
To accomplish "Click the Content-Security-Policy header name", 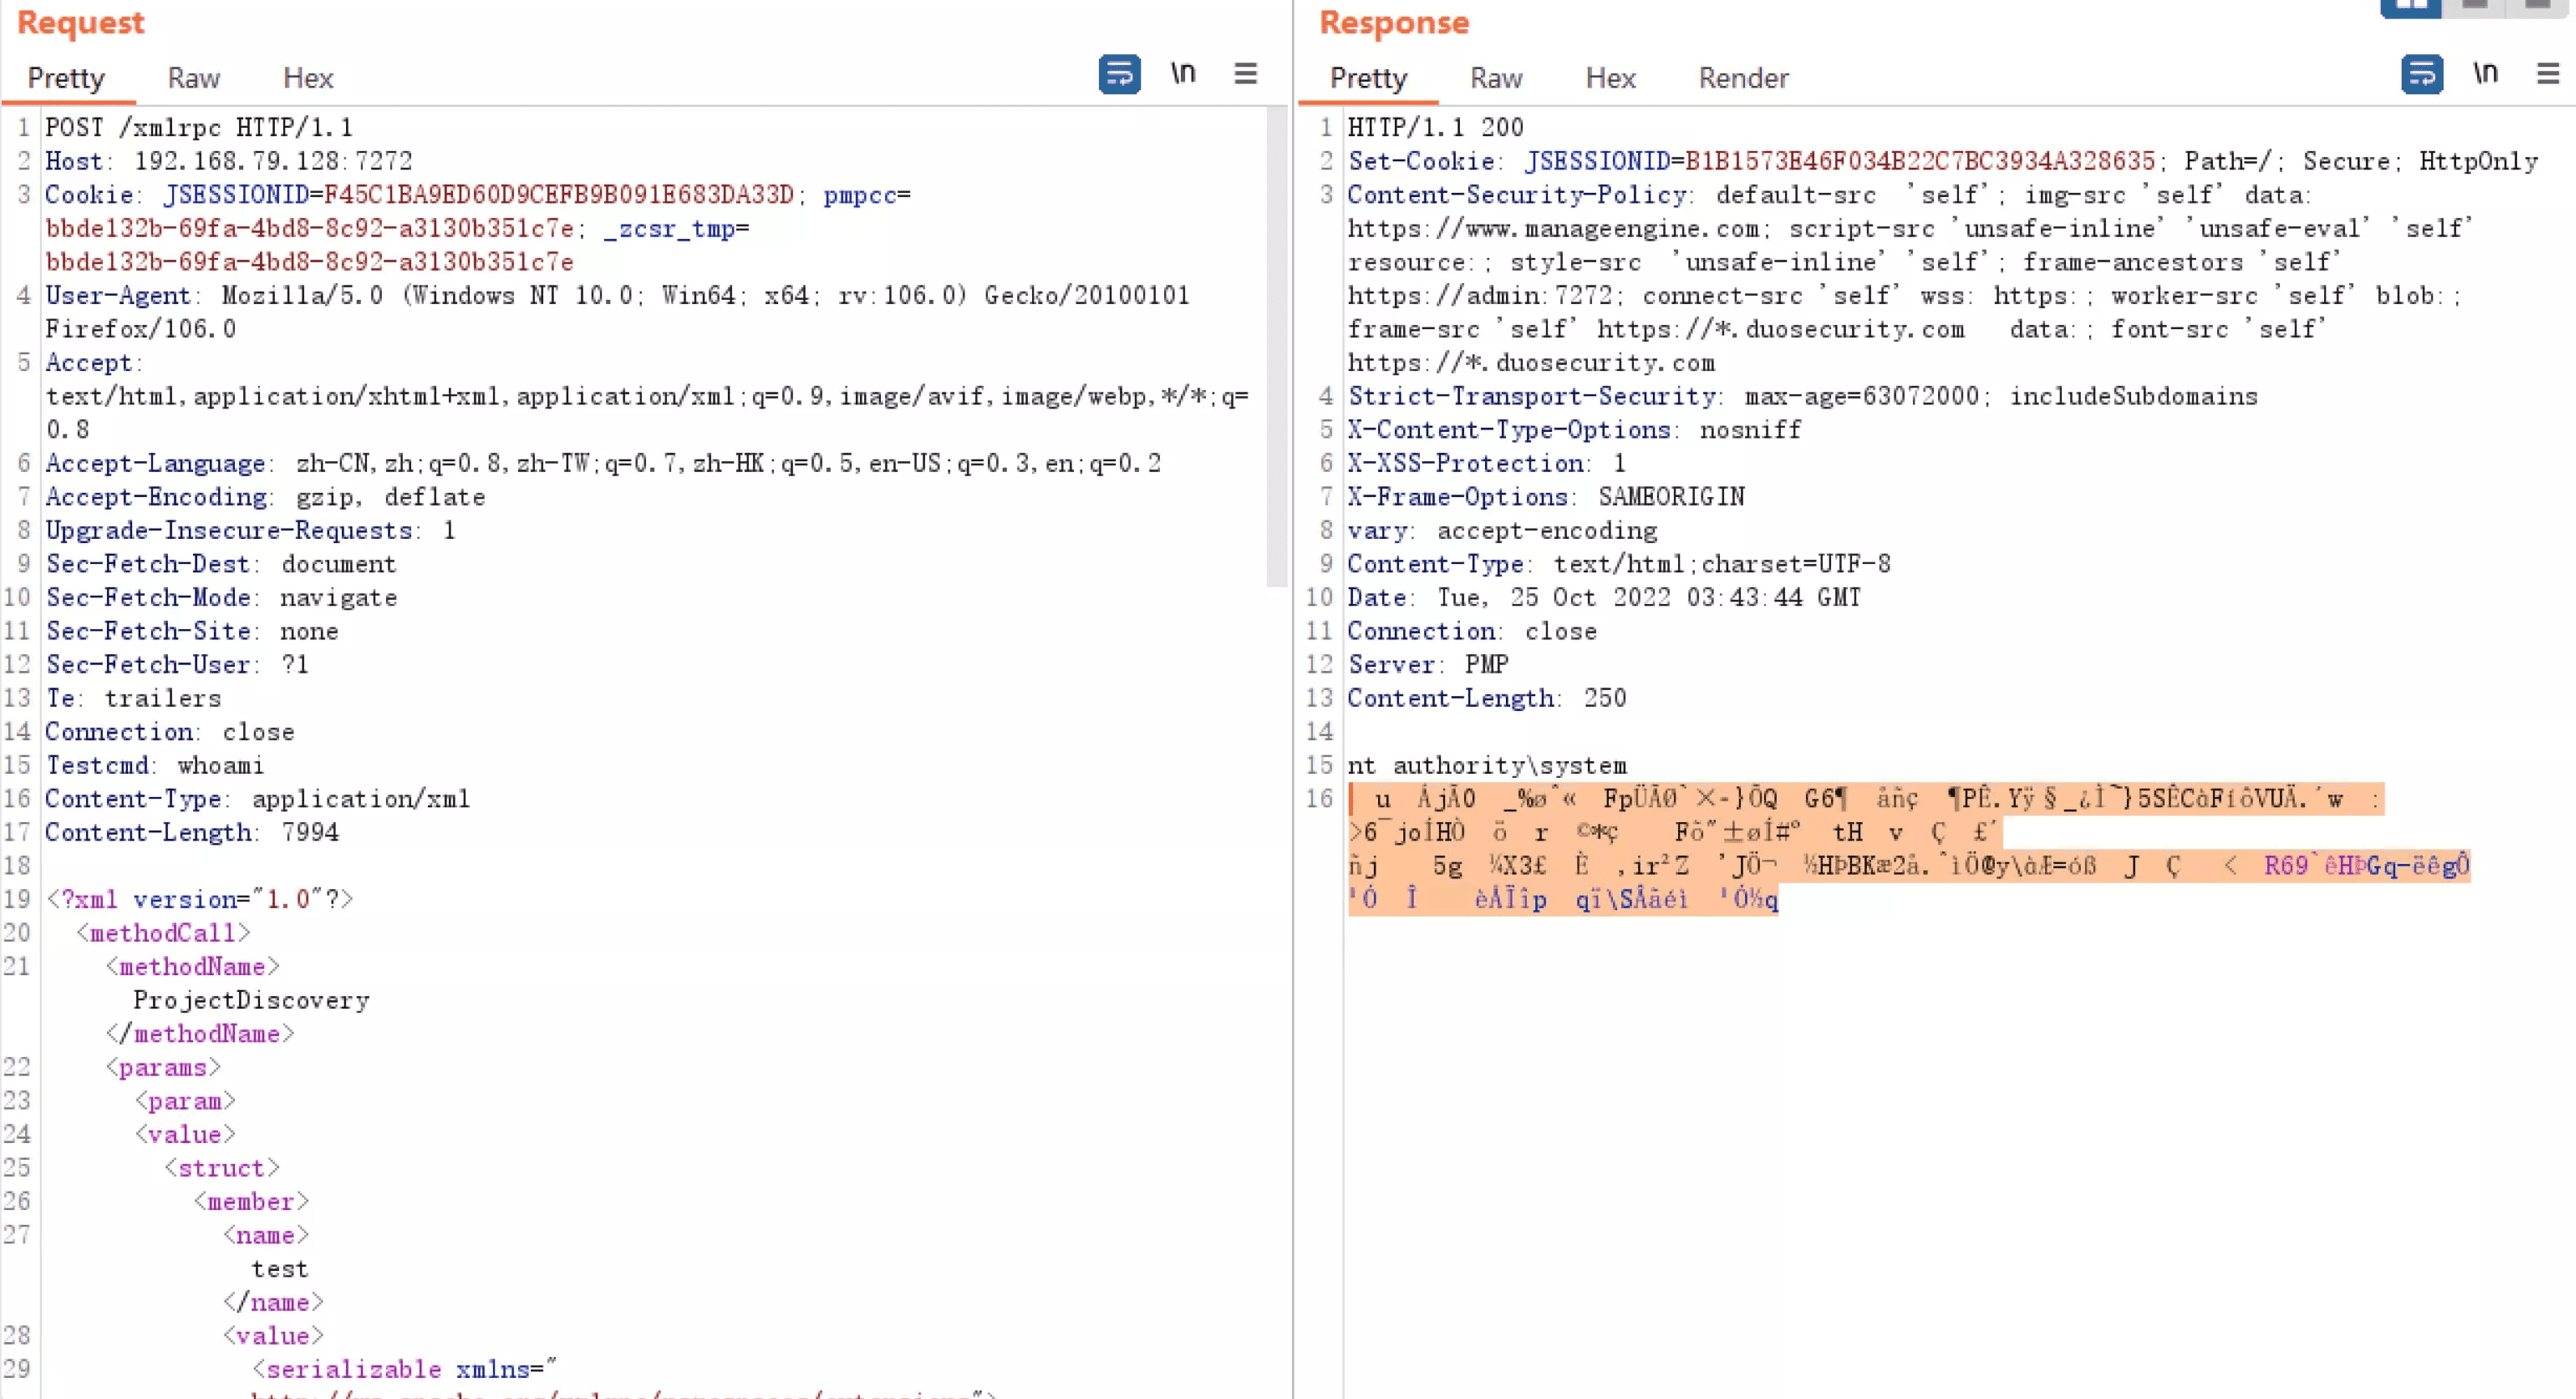I will (1516, 194).
